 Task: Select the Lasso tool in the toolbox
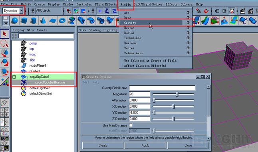5,43
